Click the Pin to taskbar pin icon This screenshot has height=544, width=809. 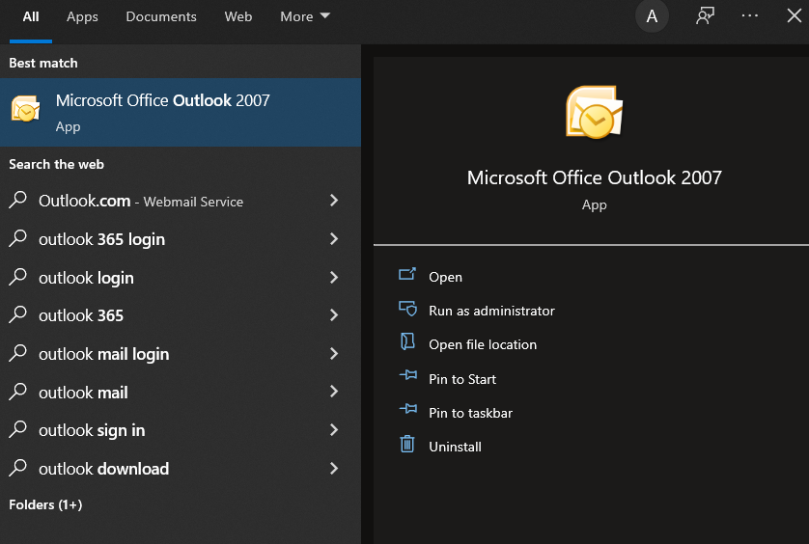point(408,409)
